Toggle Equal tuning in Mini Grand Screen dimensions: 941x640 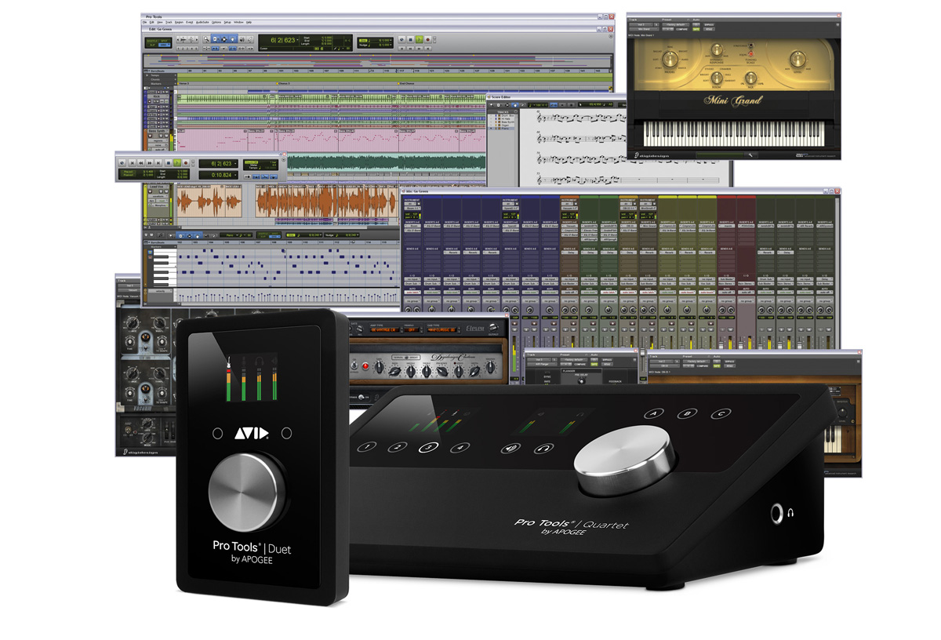(x=751, y=54)
